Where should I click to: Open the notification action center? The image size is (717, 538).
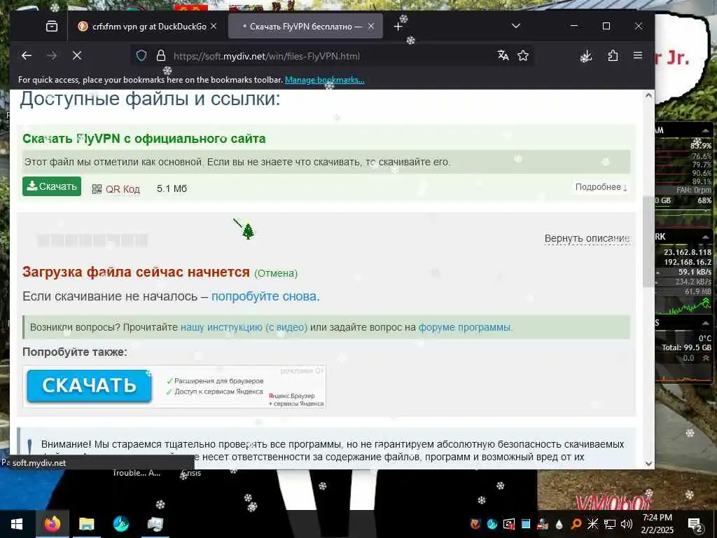coord(695,524)
